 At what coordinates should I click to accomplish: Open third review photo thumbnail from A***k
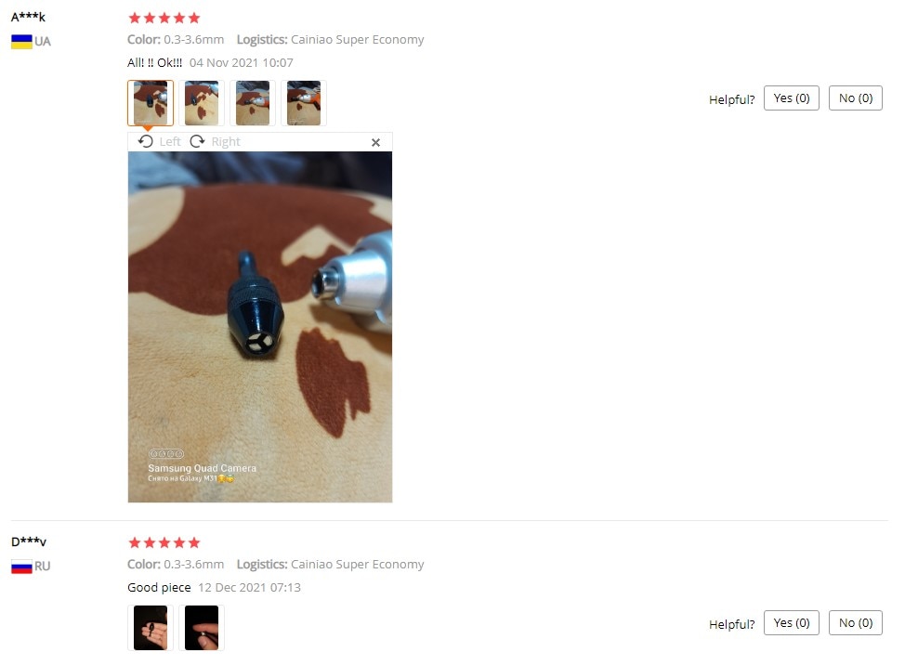coord(252,103)
